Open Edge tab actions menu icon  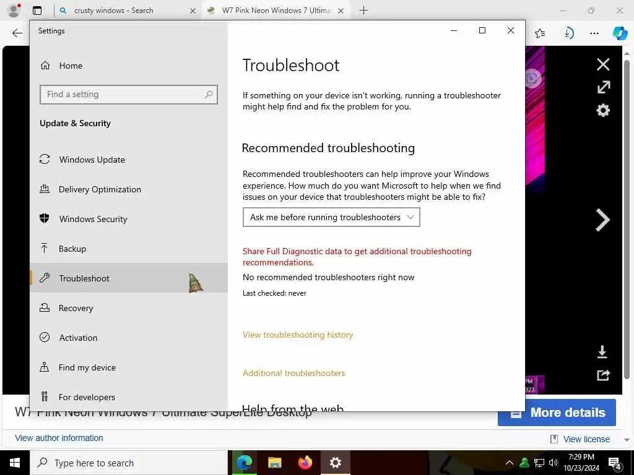tap(37, 11)
